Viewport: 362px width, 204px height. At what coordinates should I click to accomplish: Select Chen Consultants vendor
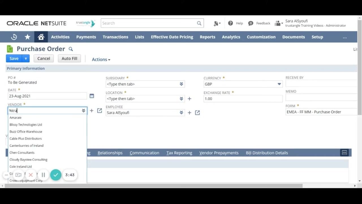47,153
